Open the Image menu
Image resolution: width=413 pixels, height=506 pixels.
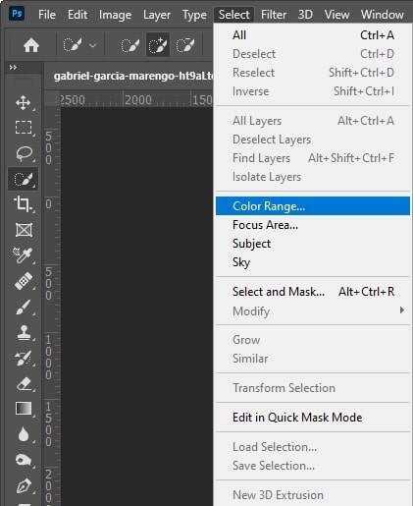115,15
